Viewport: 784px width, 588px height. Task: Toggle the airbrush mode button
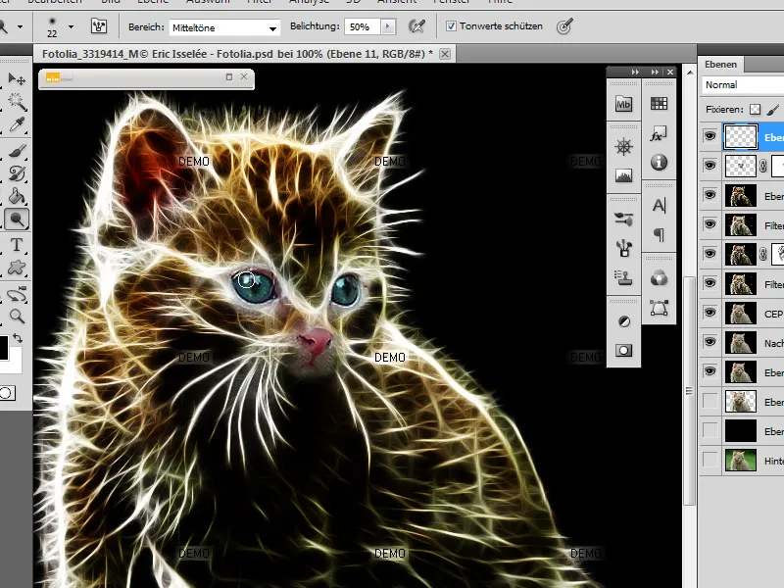click(416, 26)
